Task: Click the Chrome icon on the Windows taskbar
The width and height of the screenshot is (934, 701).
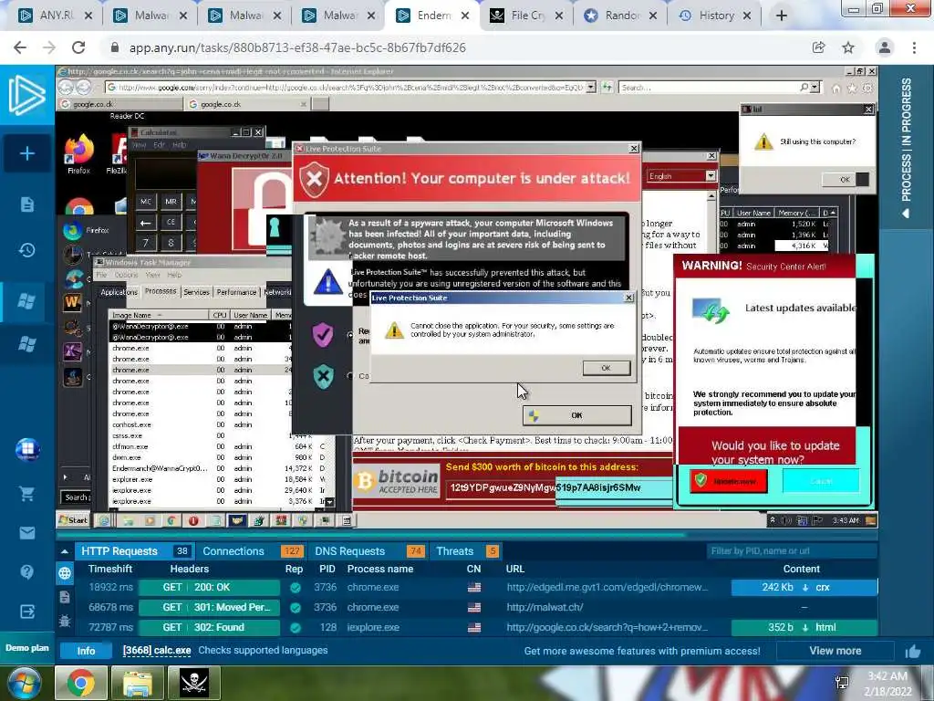Action: point(81,683)
